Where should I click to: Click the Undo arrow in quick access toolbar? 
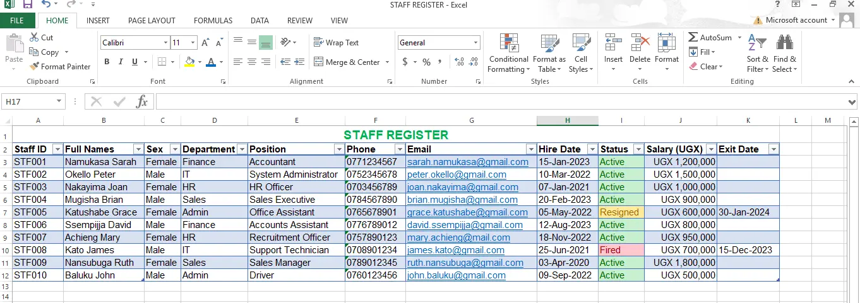[x=46, y=4]
